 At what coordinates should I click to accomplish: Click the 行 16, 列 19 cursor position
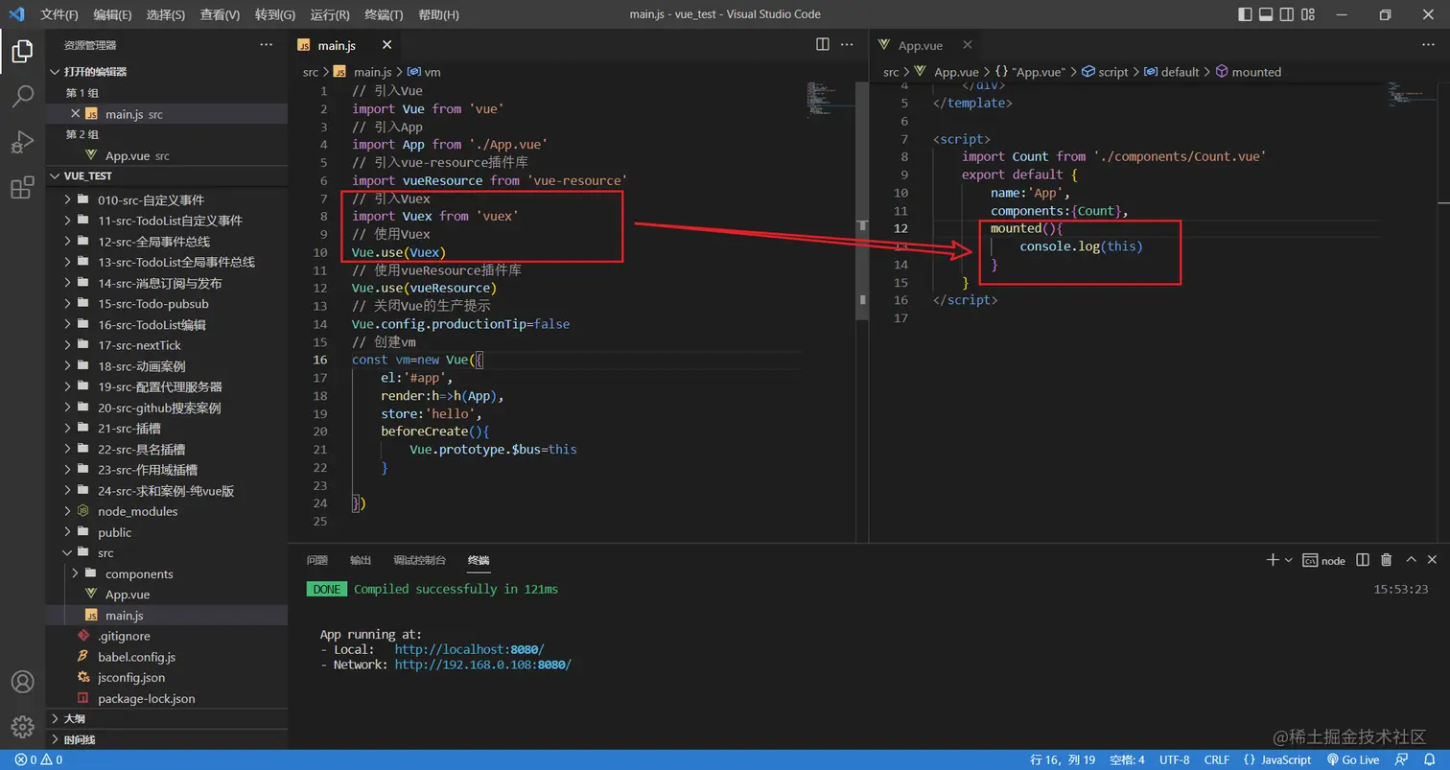coord(1063,759)
